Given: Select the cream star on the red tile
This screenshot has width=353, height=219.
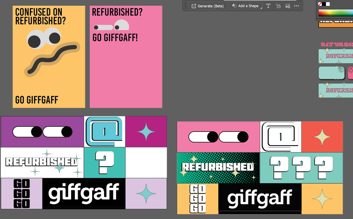Looking at the screenshot, I should point(322,137).
